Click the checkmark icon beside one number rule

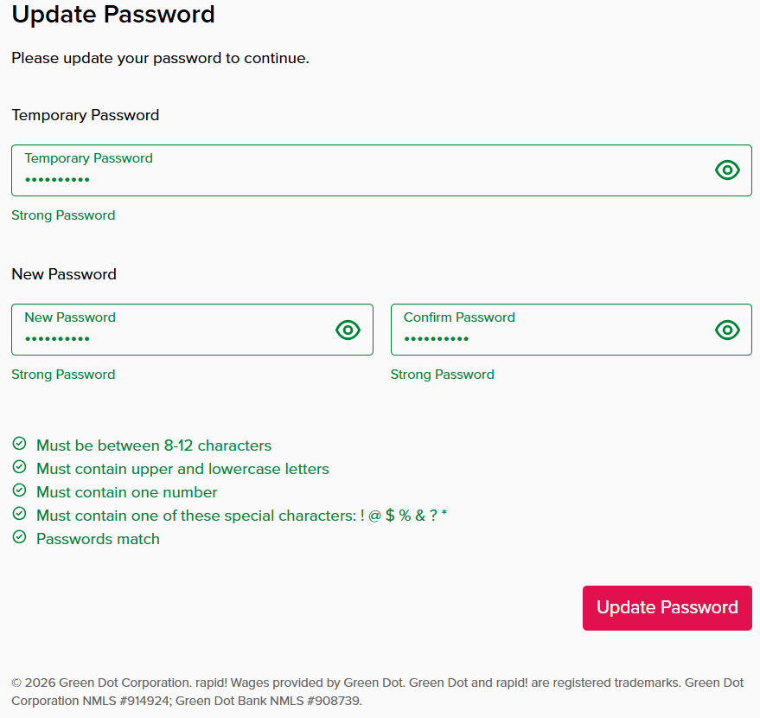coord(19,490)
